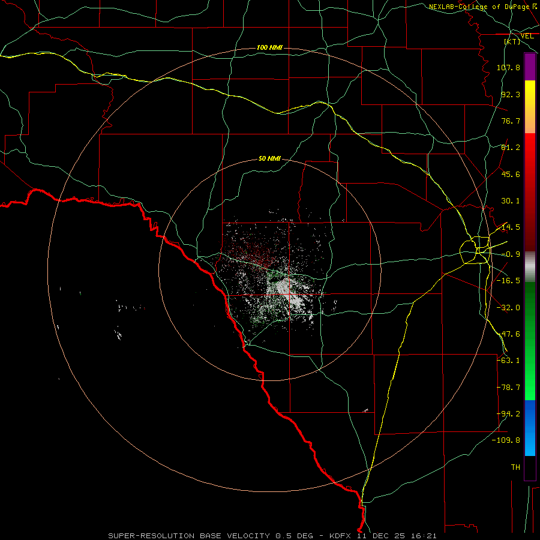Image resolution: width=540 pixels, height=540 pixels.
Task: Pick the green segment of the color bar
Action: 530,341
